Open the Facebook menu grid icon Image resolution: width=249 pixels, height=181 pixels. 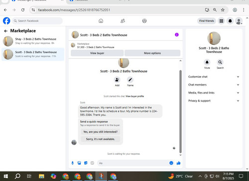(x=221, y=21)
